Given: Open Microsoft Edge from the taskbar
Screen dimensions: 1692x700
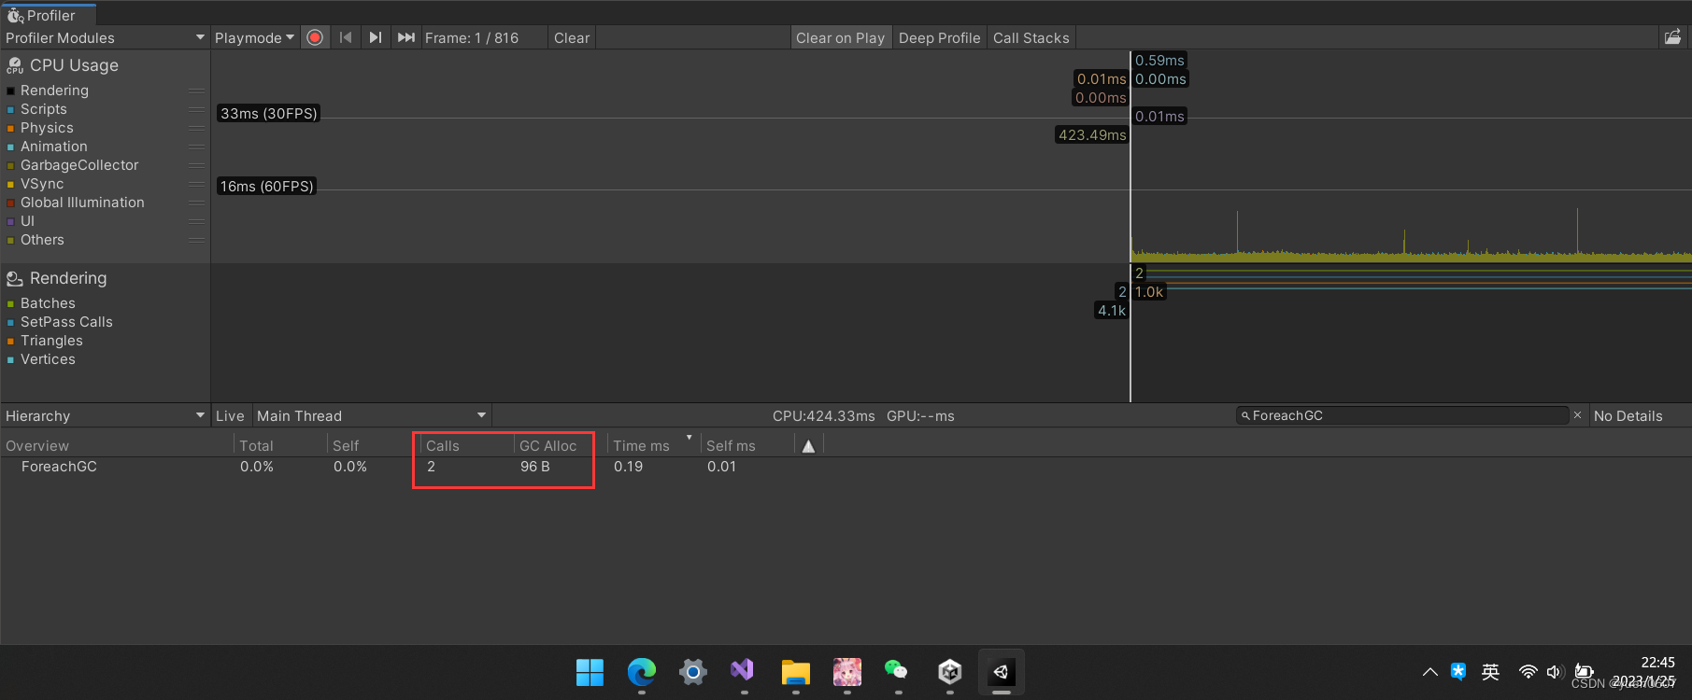Looking at the screenshot, I should [642, 672].
